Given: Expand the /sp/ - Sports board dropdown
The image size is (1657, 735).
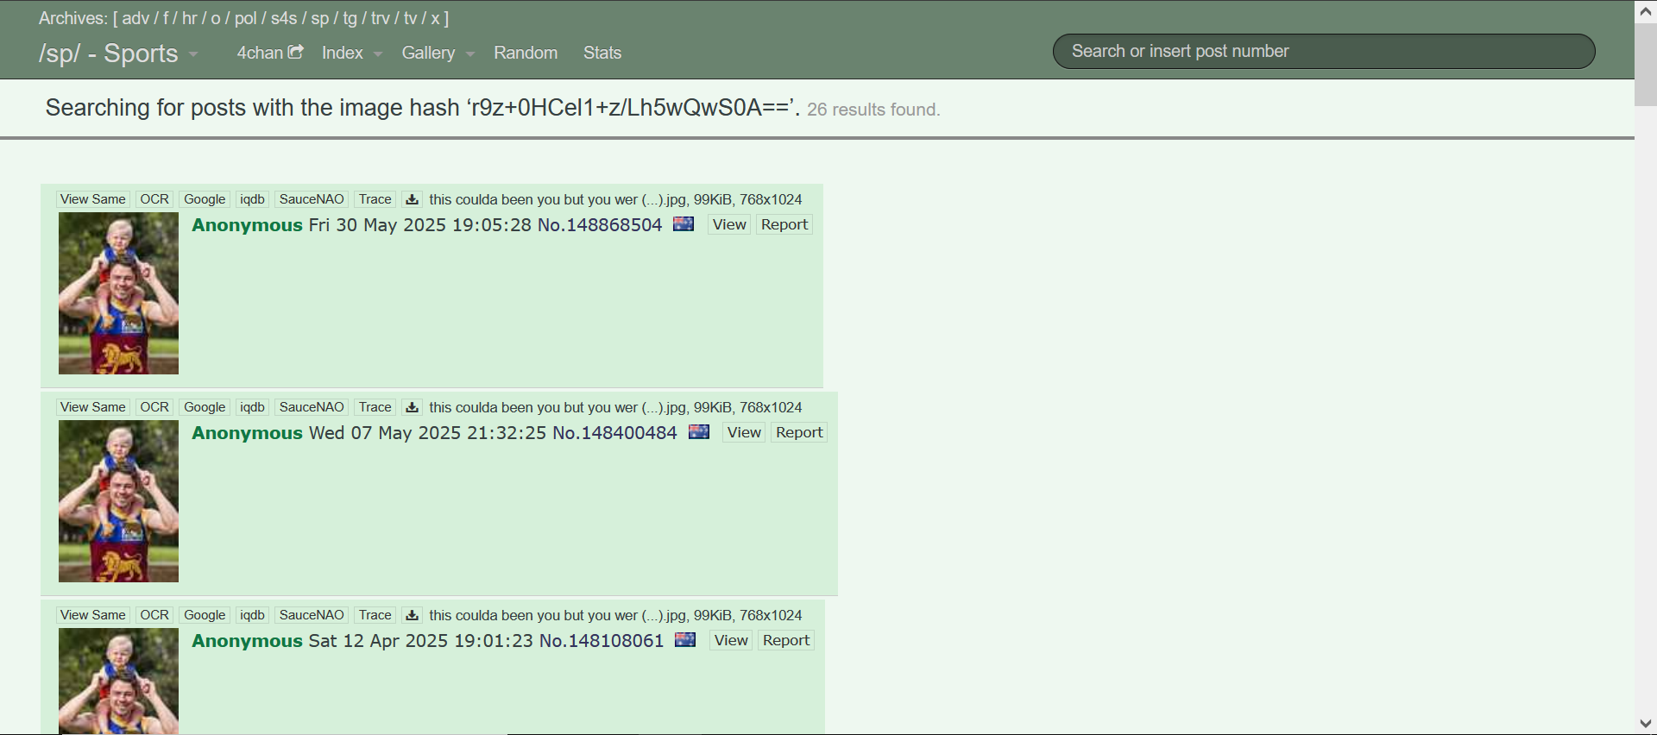Looking at the screenshot, I should click(x=193, y=53).
